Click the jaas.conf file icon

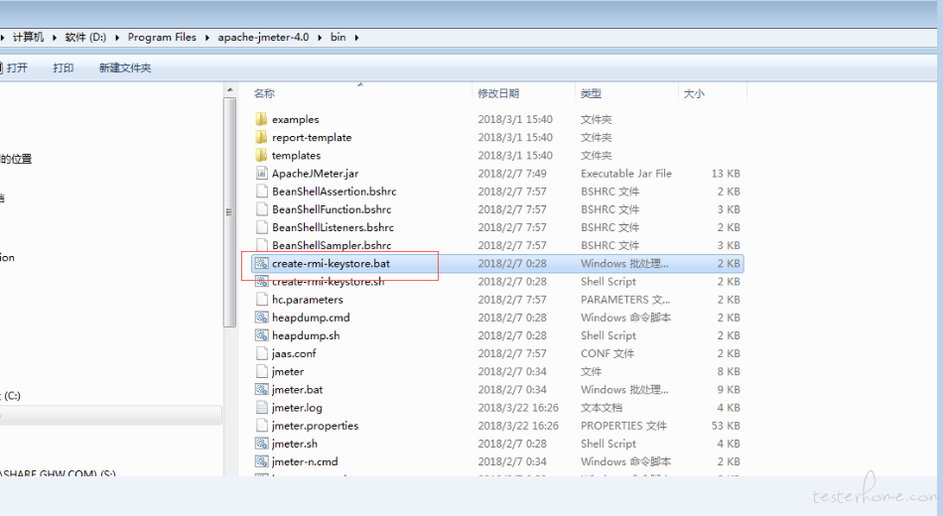[x=262, y=353]
